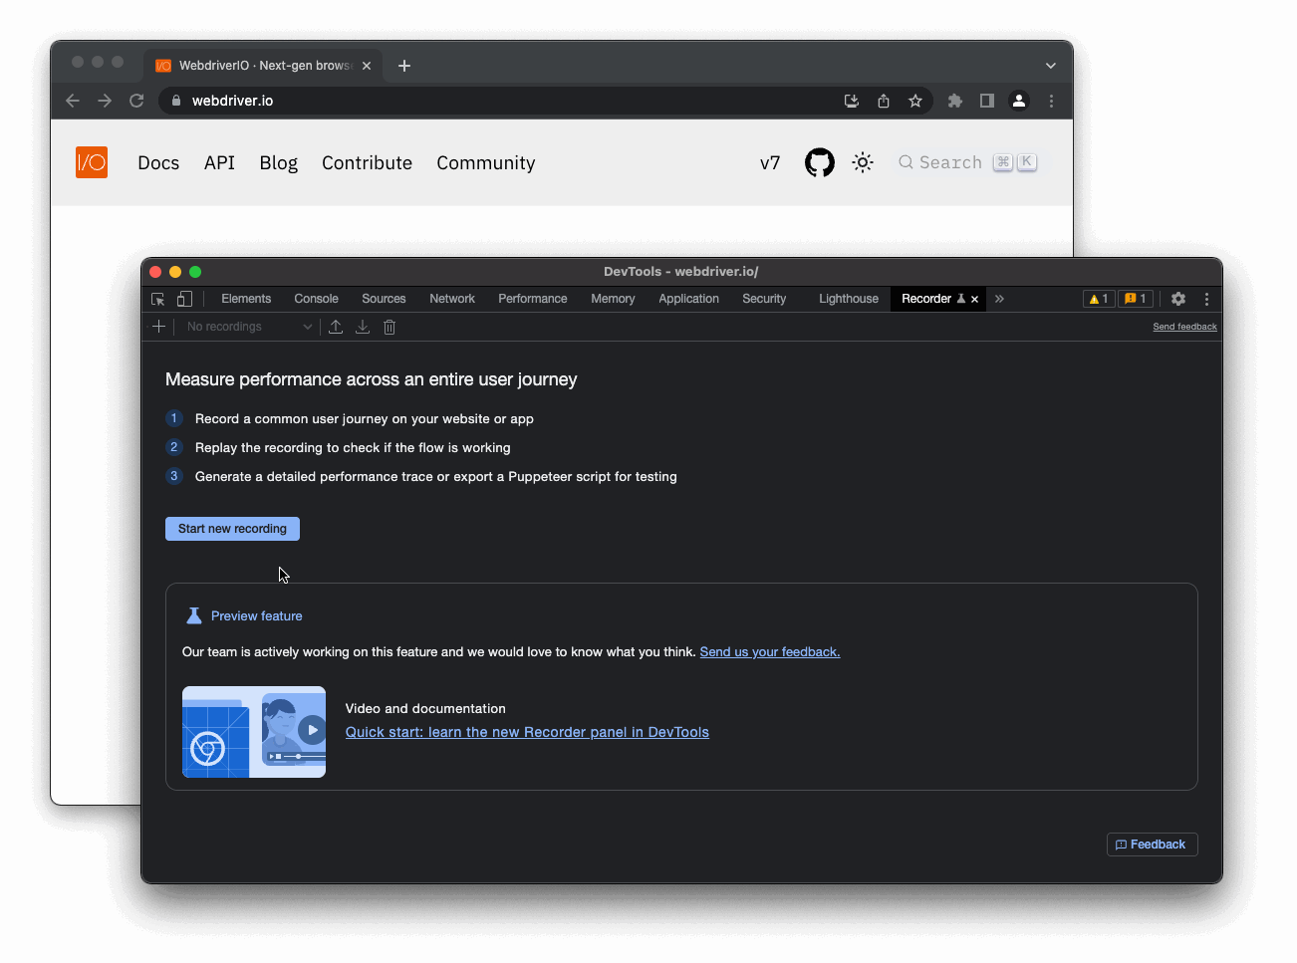Open the Chrome profile avatar
This screenshot has height=963, width=1297.
(x=1019, y=101)
